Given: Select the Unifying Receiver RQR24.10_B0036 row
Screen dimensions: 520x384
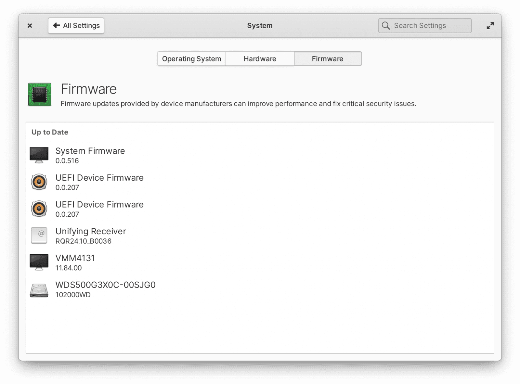Looking at the screenshot, I should click(91, 235).
